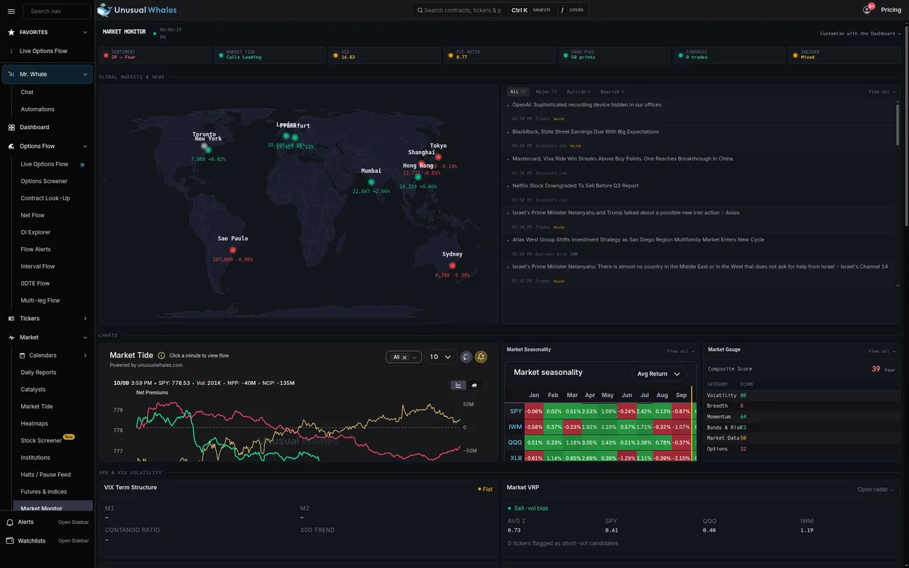Screen dimensions: 909x568
Task: Click the Market Tide info icon
Action: 161,356
